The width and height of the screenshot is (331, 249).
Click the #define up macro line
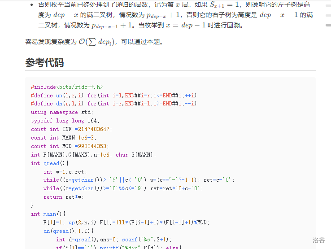113,95
